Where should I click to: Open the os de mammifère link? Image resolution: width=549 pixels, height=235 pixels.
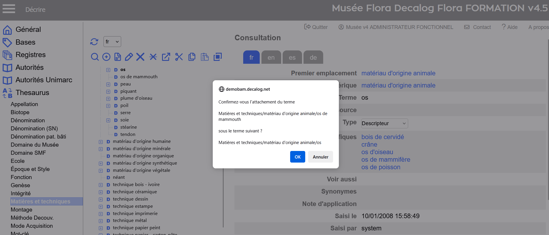click(x=386, y=160)
